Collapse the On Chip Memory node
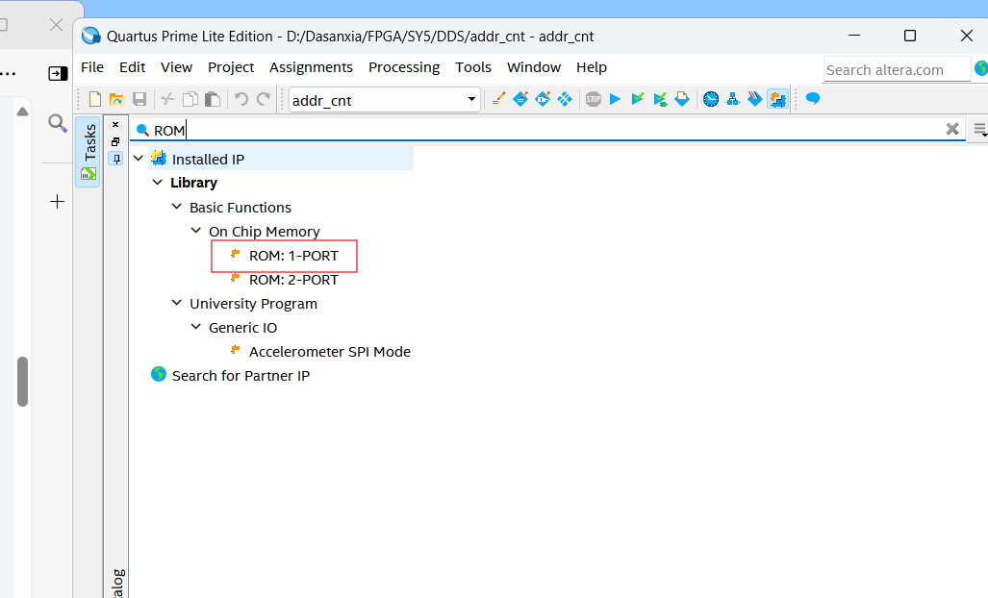 tap(196, 231)
